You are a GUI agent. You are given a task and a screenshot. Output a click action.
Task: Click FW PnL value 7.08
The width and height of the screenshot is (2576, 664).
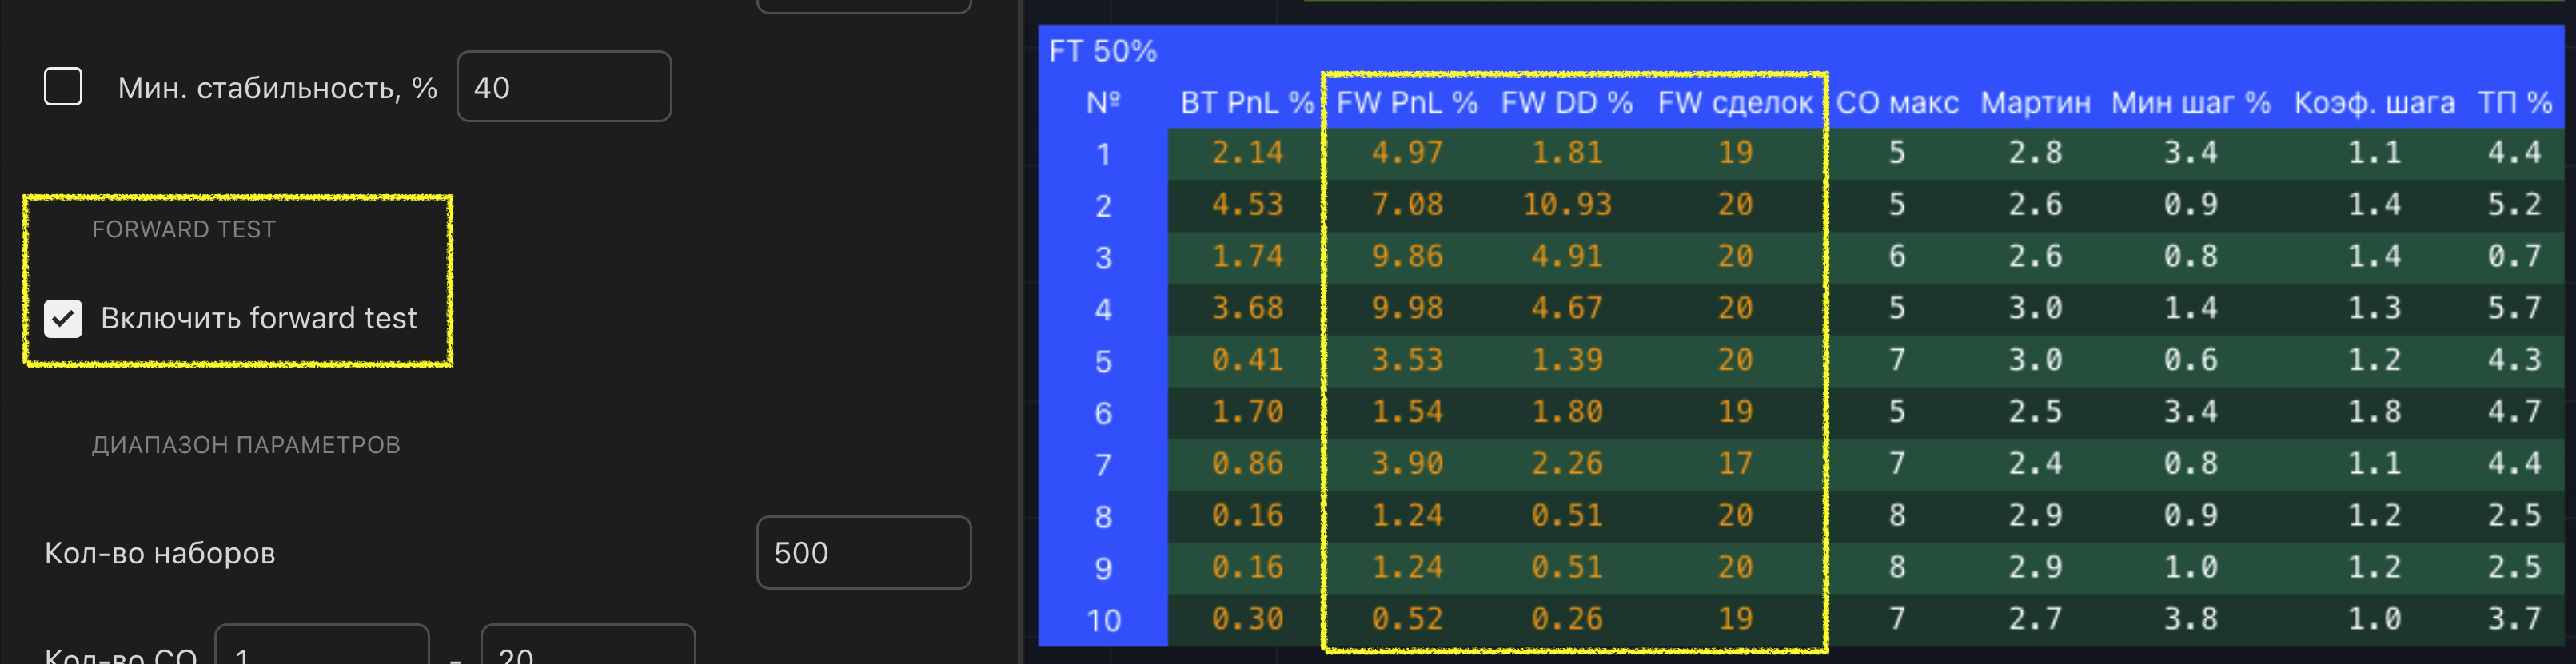pos(1407,205)
